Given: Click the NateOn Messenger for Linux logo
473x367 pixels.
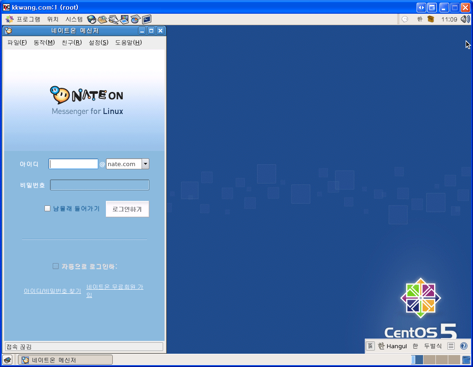Looking at the screenshot, I should coord(87,101).
